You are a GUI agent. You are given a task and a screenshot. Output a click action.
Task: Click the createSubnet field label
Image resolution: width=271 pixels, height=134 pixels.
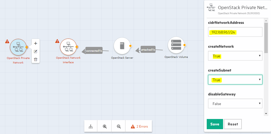tap(220, 70)
